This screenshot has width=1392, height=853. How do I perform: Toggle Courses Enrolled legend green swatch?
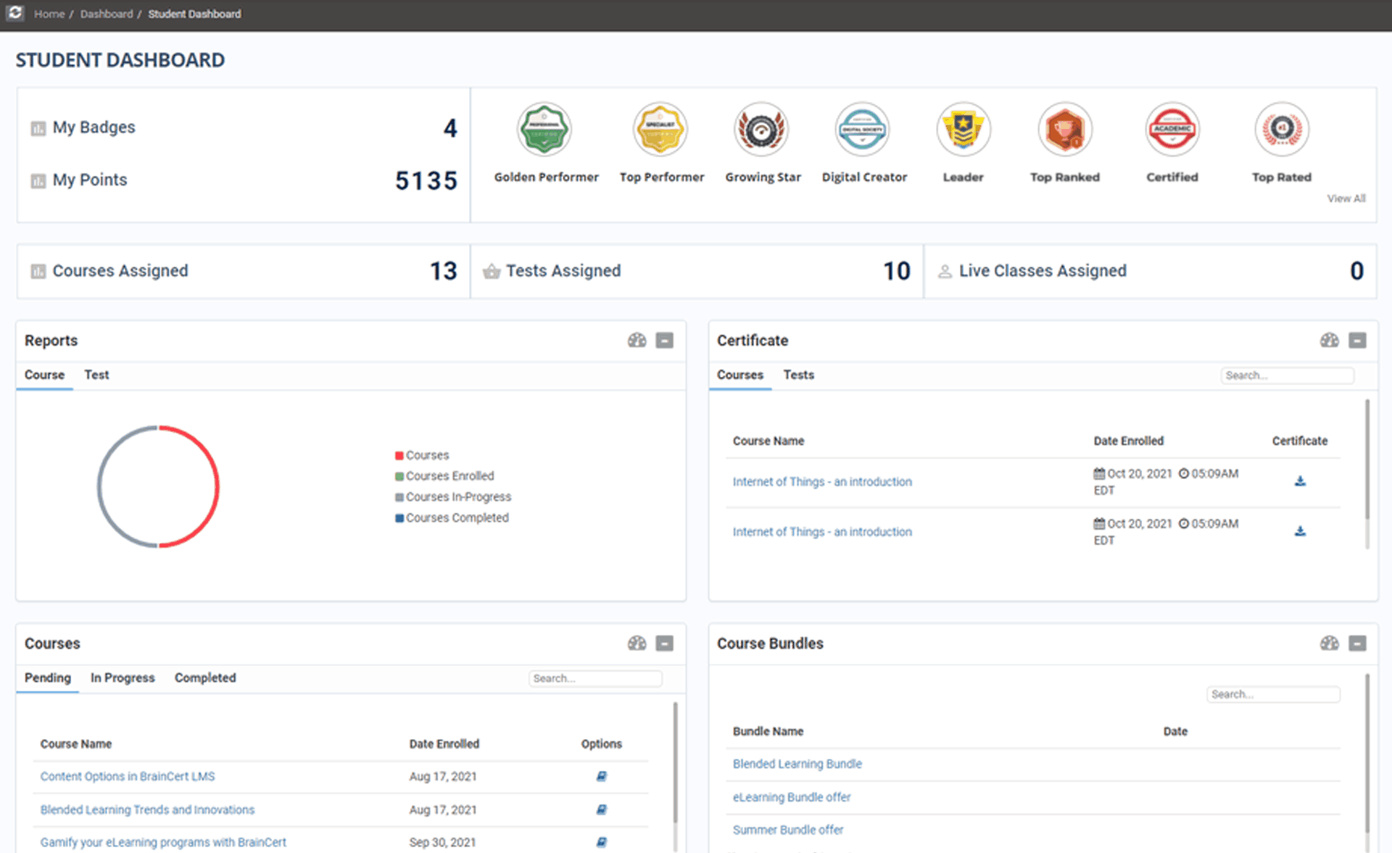pos(399,476)
